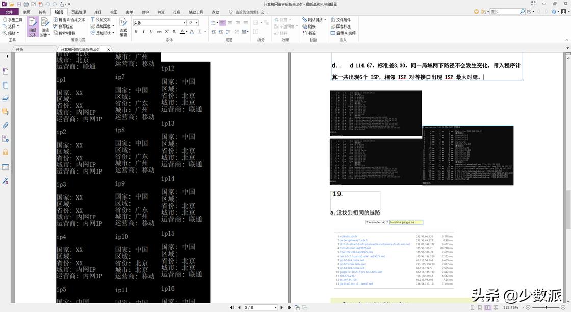571x312 pixels.
Task: Activate Reflow Editing mode (流式编辑)
Action: [x=123, y=28]
